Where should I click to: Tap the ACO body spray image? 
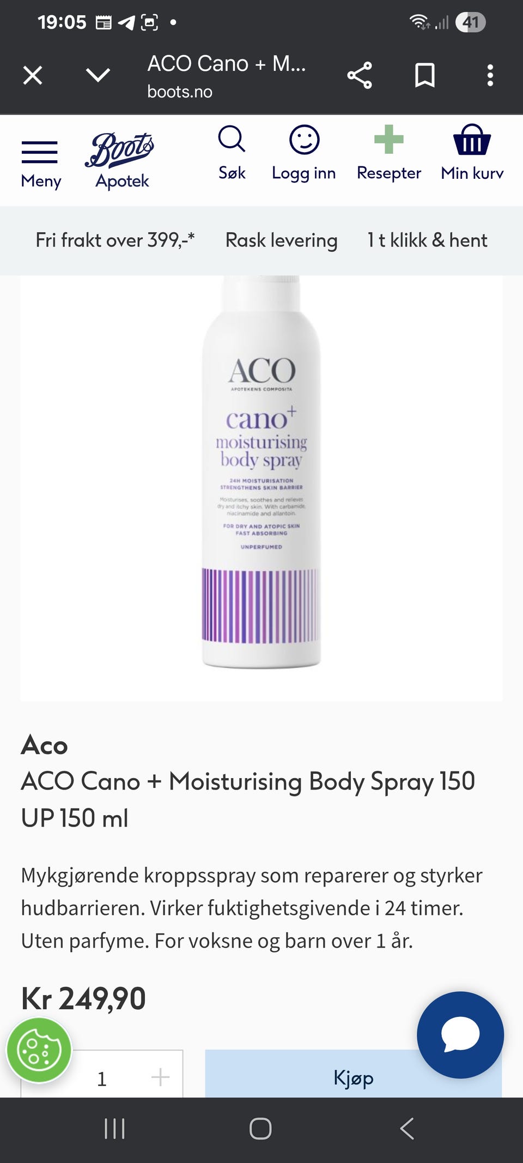261,472
